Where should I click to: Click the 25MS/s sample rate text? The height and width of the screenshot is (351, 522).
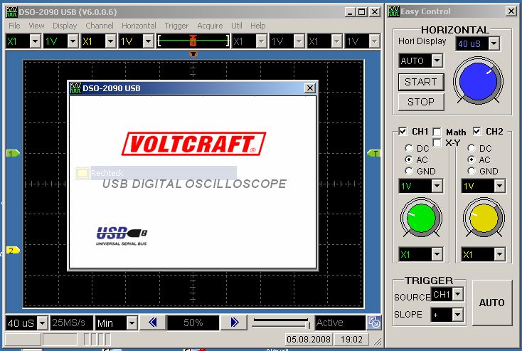pos(69,323)
